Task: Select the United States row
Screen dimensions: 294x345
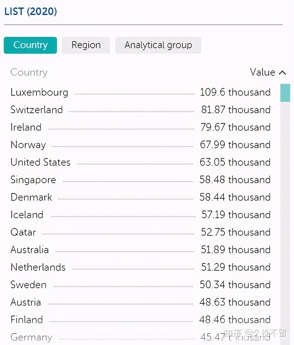Action: click(x=40, y=162)
